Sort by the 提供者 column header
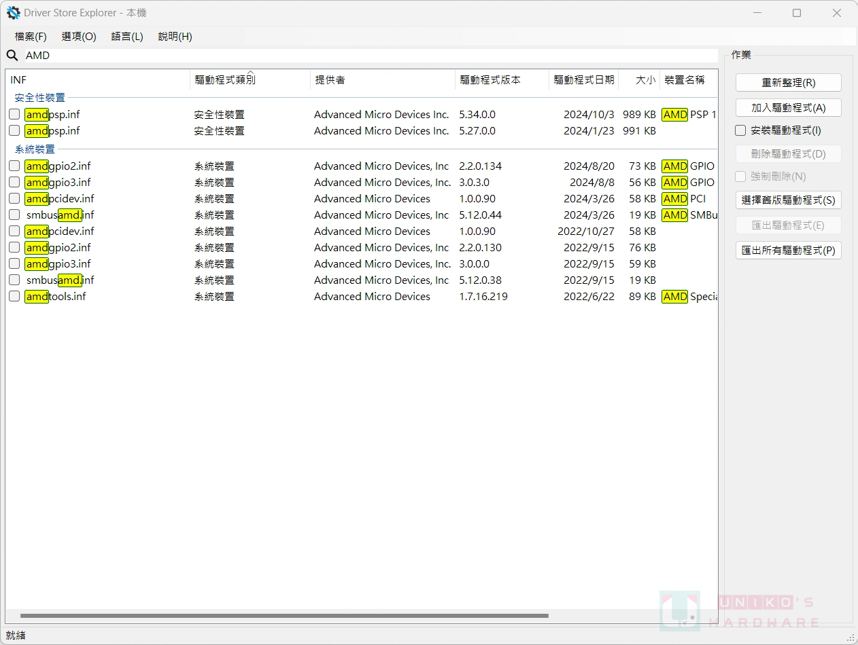The image size is (858, 645). tap(383, 80)
